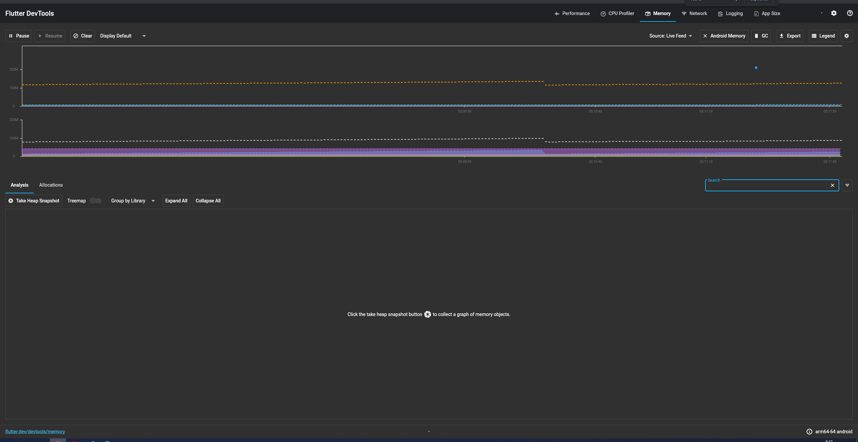
Task: Pause the live memory feed
Action: [x=18, y=36]
